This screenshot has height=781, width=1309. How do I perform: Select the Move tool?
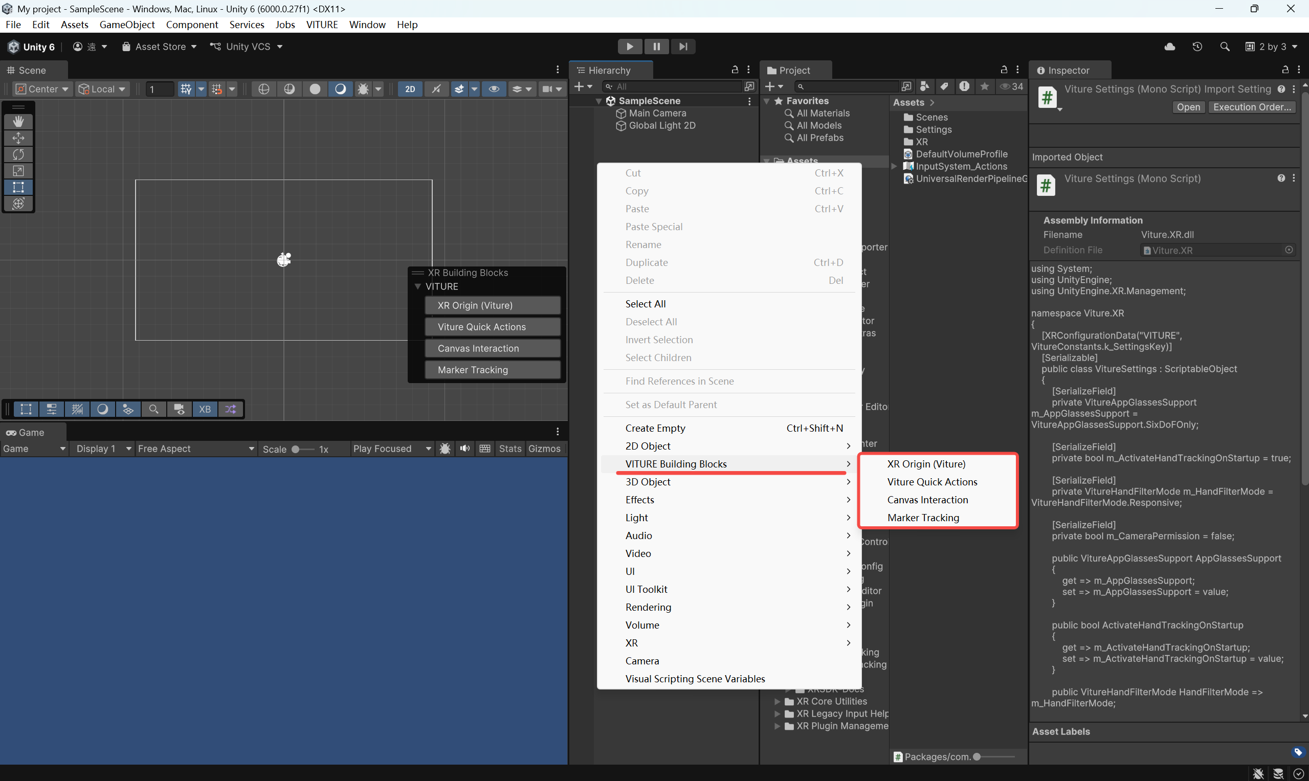tap(18, 138)
